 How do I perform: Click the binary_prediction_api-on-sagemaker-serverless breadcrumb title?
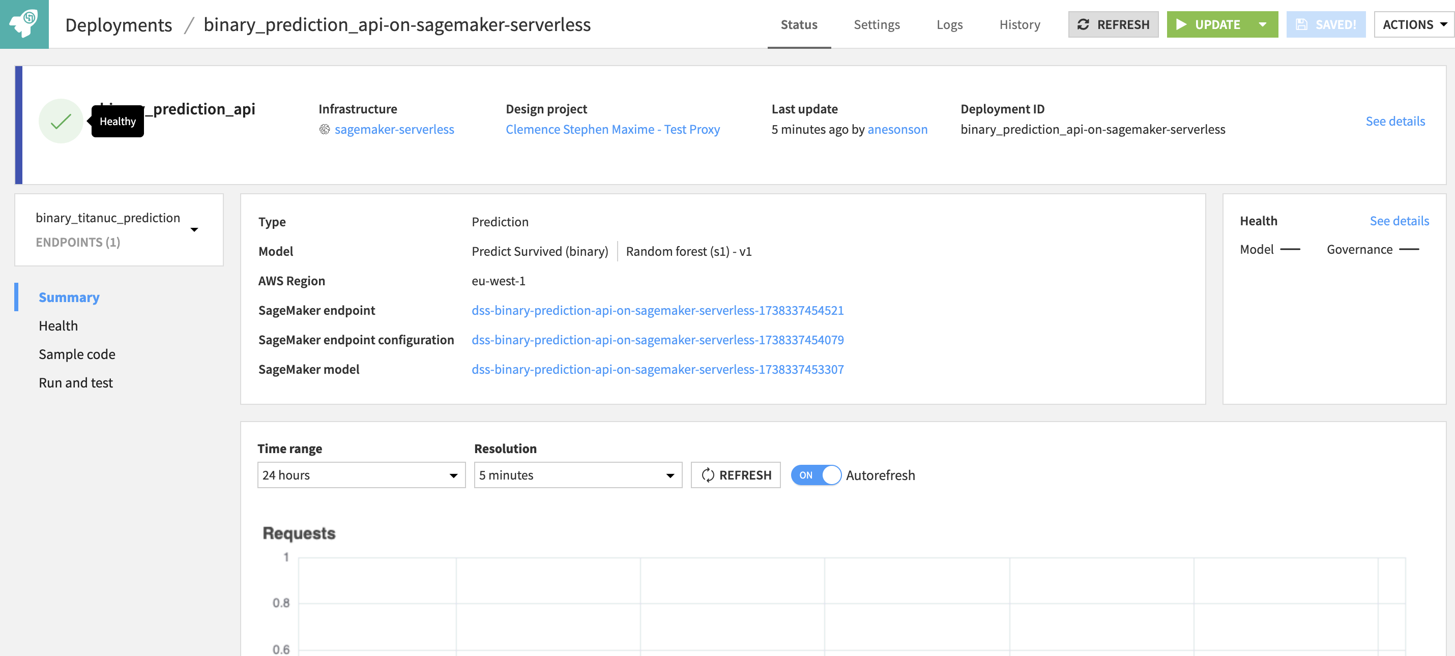point(397,24)
